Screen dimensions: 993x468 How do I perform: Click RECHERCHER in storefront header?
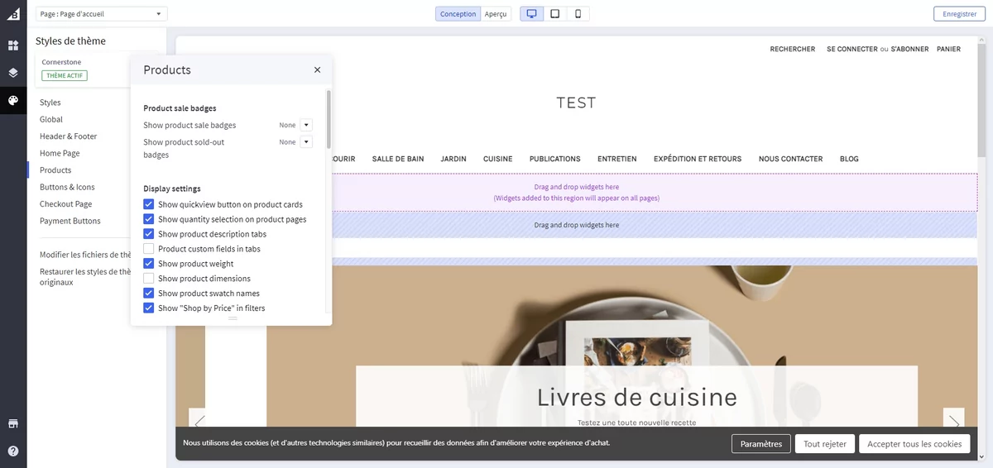pos(792,49)
